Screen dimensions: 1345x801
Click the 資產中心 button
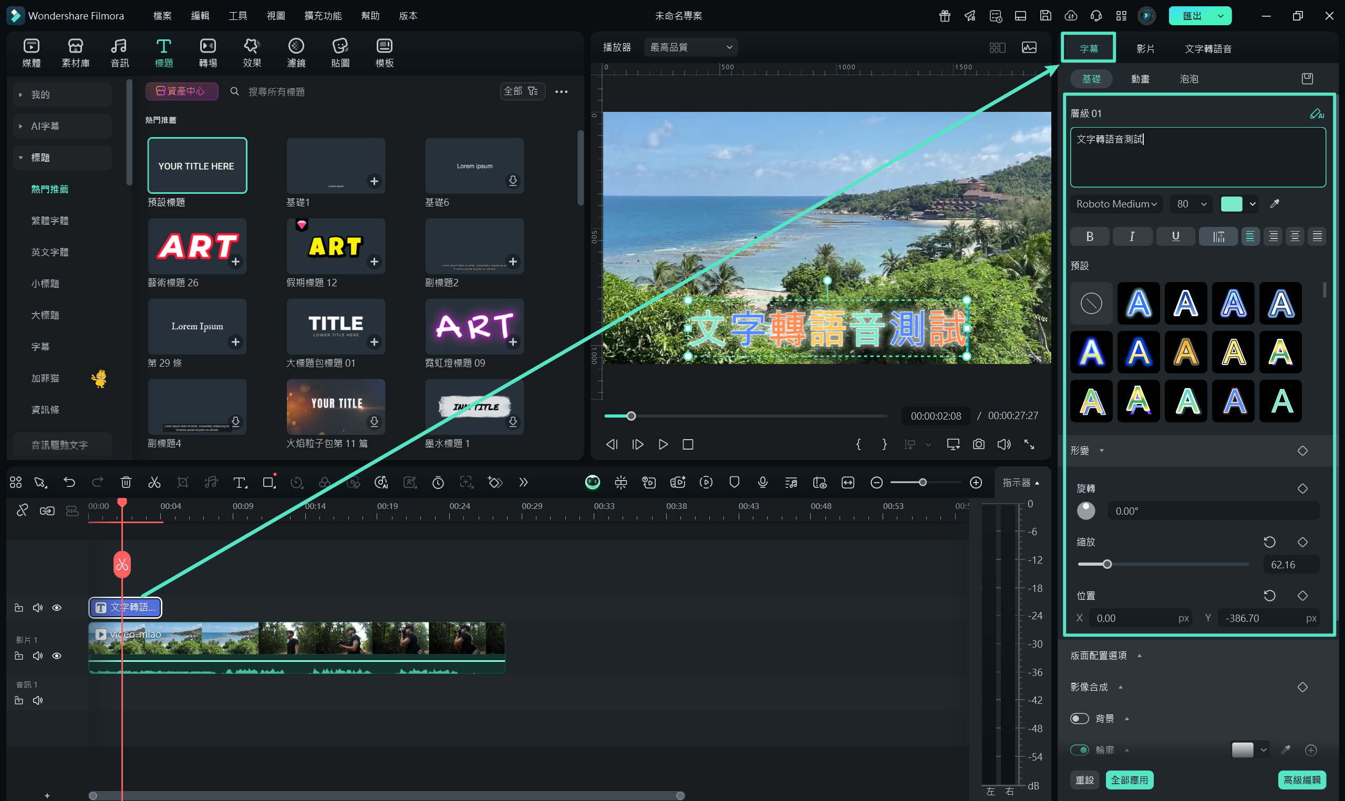pos(181,91)
